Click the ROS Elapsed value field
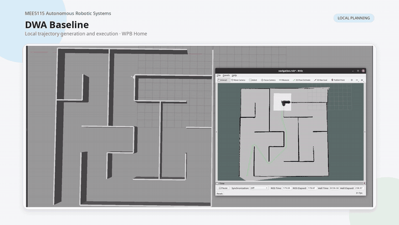 tap(311, 188)
